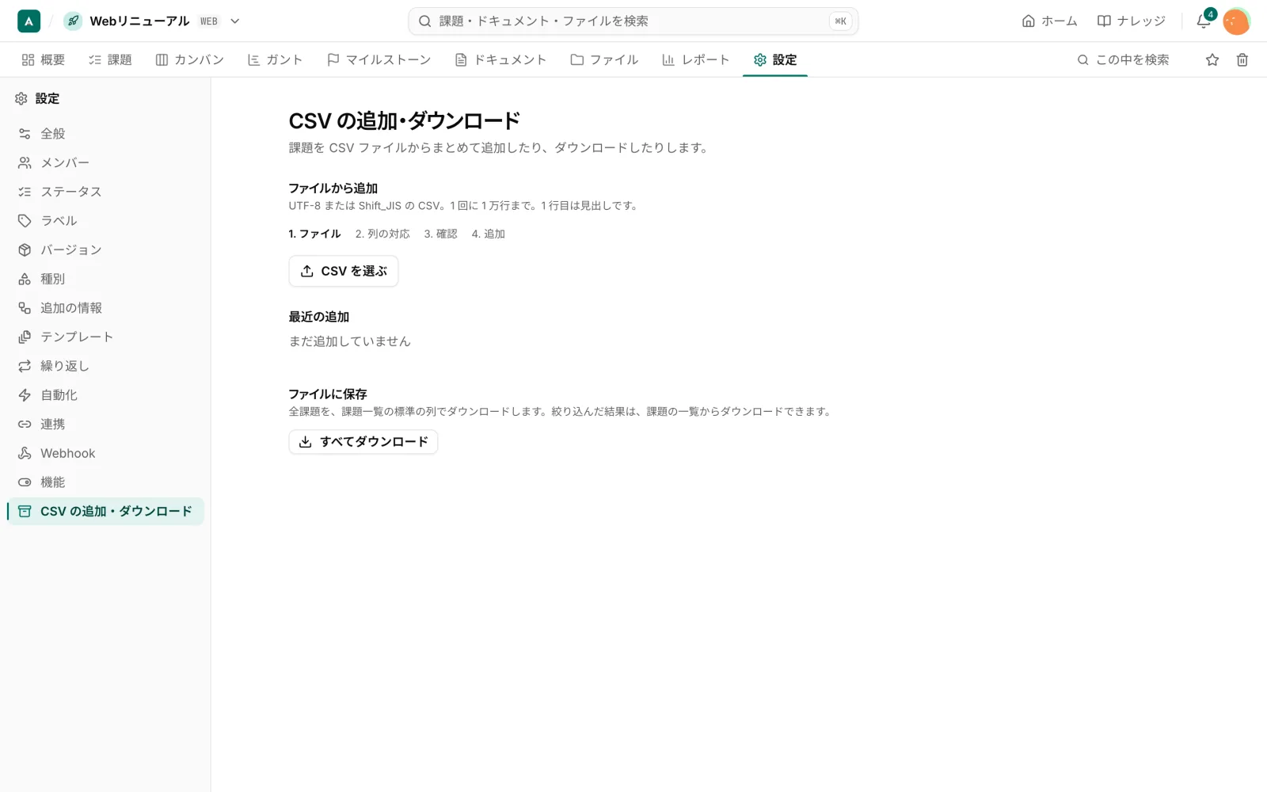The height and width of the screenshot is (792, 1267).
Task: Open 全般 settings in sidebar
Action: [x=105, y=134]
